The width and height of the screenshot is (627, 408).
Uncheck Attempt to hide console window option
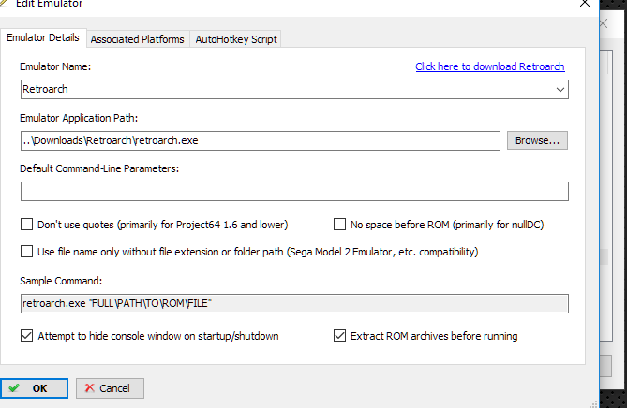(27, 336)
